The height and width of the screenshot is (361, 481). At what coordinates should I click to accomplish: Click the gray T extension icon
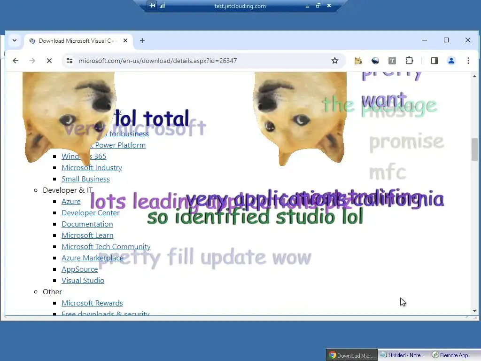point(392,61)
